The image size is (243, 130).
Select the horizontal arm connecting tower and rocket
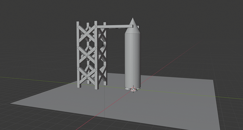115,27
